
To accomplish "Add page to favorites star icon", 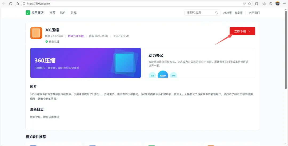I will click(249, 4).
